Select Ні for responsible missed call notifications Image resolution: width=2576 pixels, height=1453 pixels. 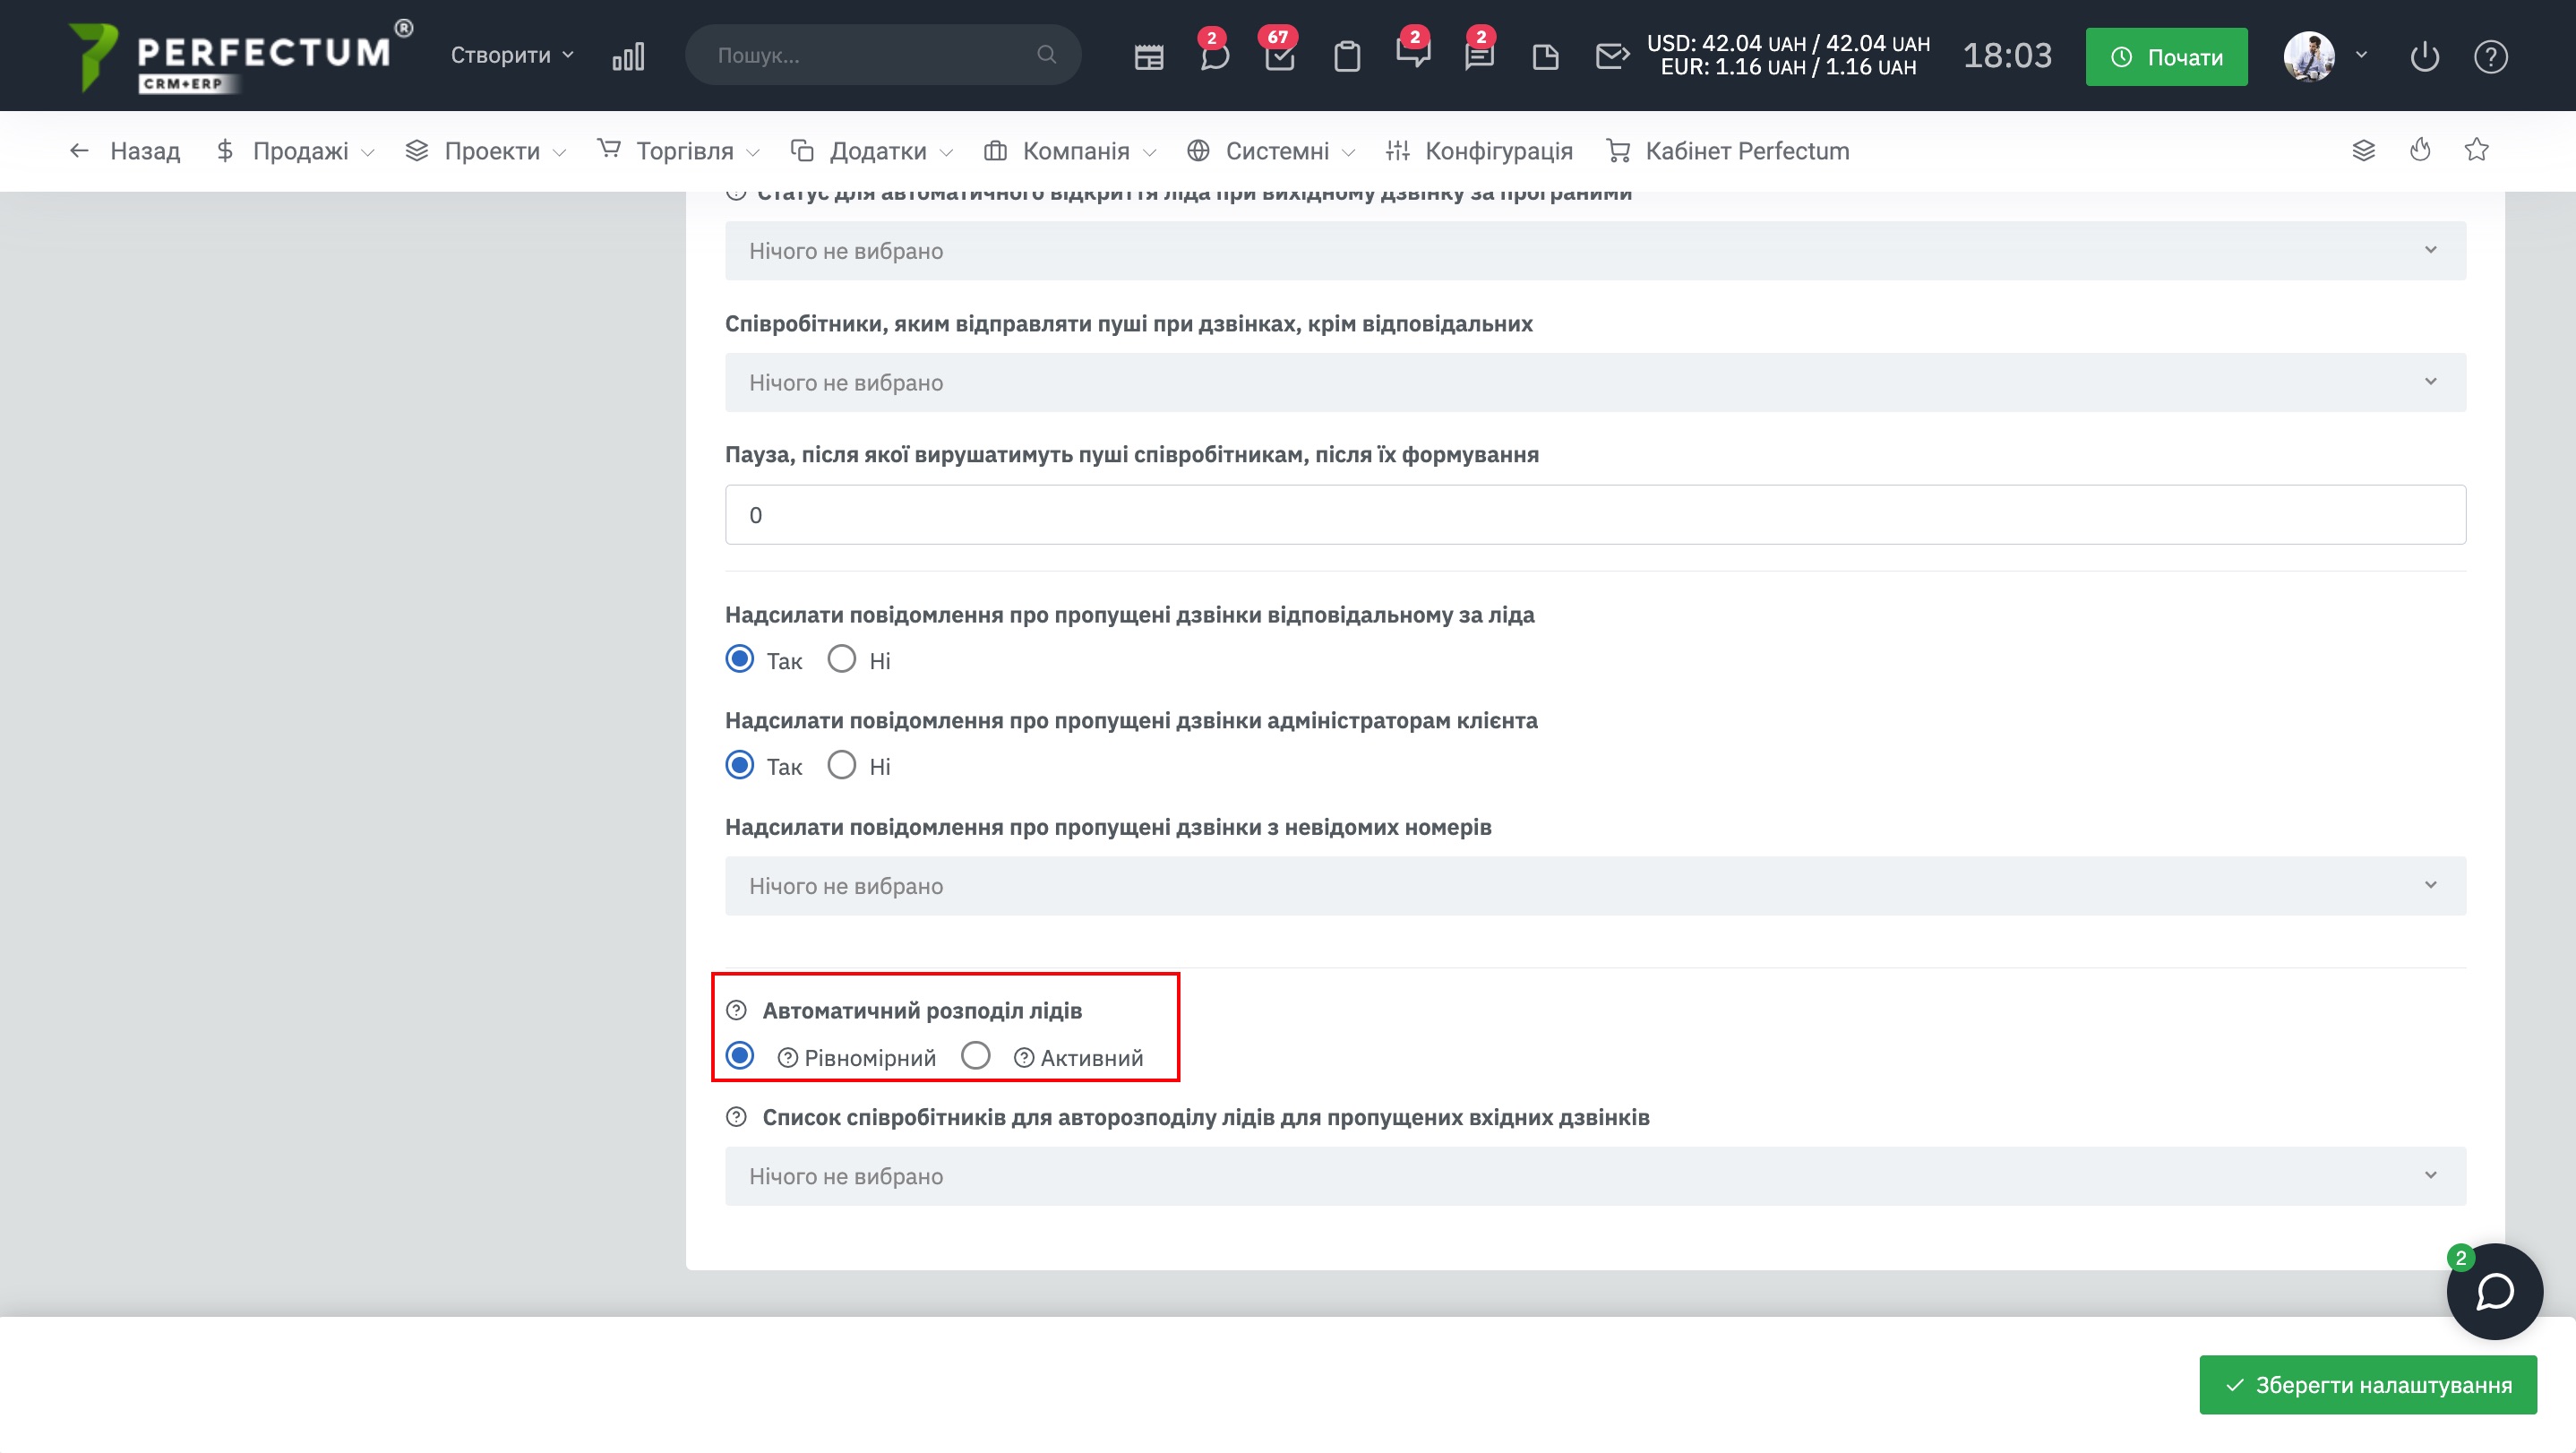[x=842, y=659]
